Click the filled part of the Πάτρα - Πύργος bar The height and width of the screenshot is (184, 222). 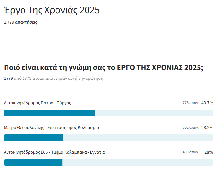(49, 113)
